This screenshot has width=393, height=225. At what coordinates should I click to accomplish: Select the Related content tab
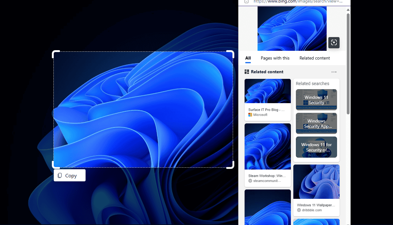tap(315, 58)
